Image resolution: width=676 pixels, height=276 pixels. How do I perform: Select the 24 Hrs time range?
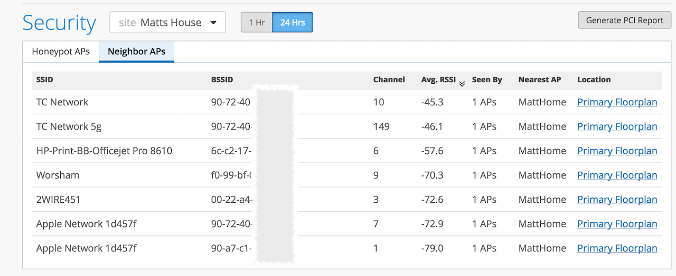293,23
